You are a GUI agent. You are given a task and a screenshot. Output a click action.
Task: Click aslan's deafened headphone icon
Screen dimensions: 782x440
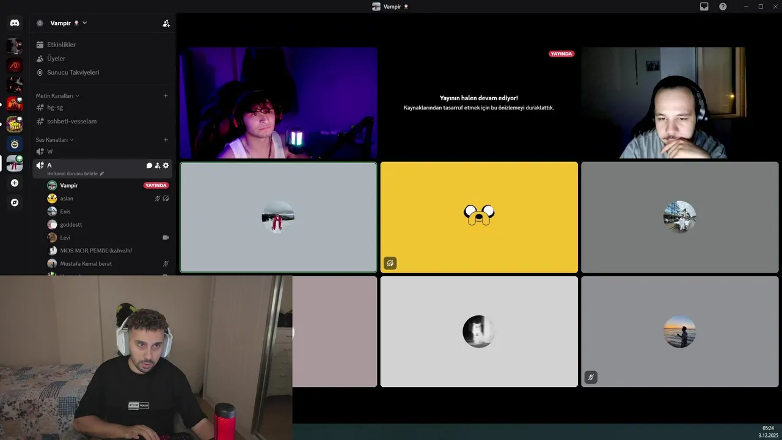point(166,199)
